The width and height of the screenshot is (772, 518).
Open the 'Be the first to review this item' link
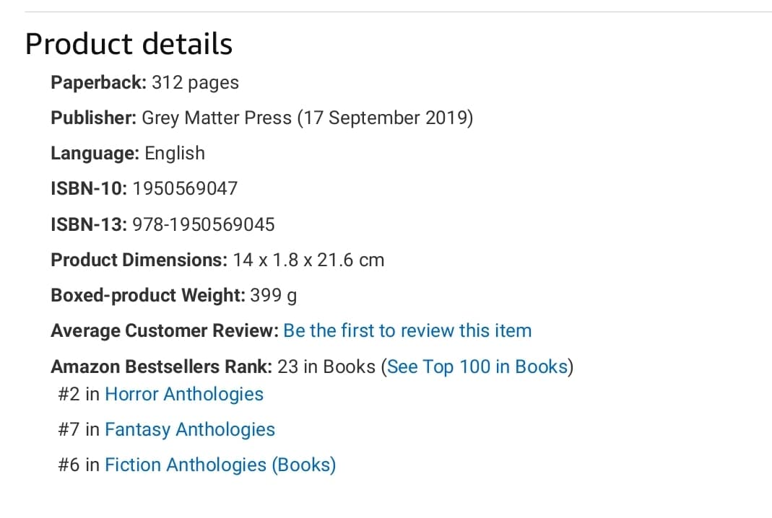[407, 330]
